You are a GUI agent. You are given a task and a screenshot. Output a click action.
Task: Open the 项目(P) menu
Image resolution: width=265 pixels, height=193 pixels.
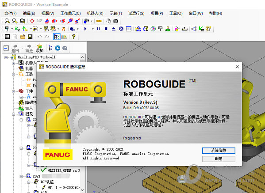[x=157, y=13]
